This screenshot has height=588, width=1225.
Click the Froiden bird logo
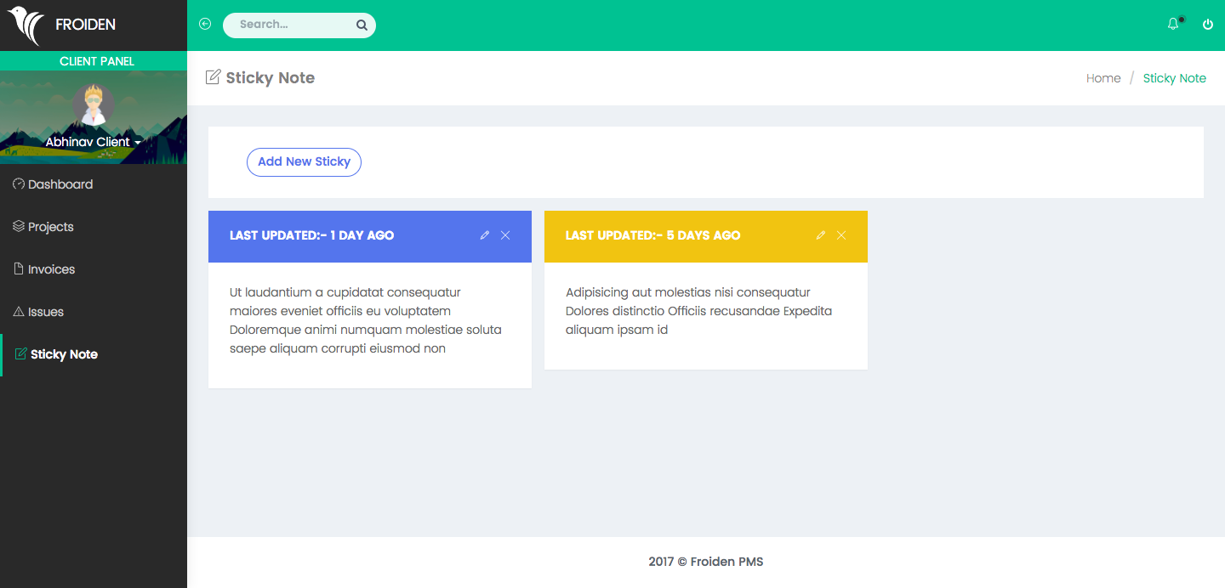(x=26, y=25)
